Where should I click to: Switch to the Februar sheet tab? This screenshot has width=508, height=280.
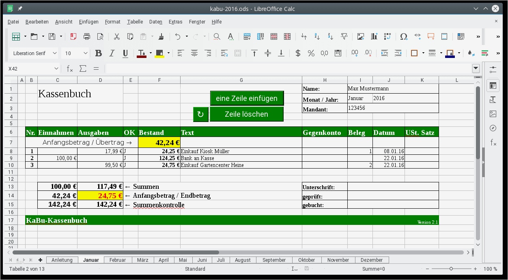click(117, 260)
